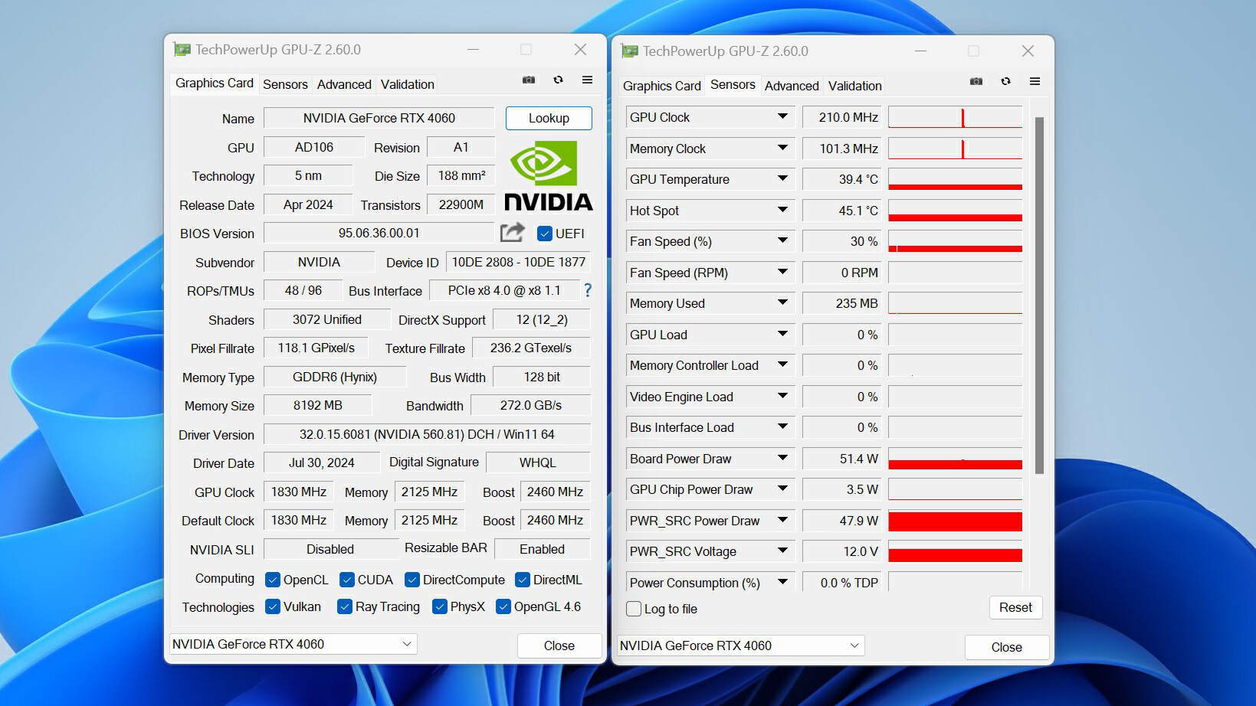This screenshot has height=706, width=1256.
Task: Click the NVIDIA logo image
Action: tap(548, 175)
